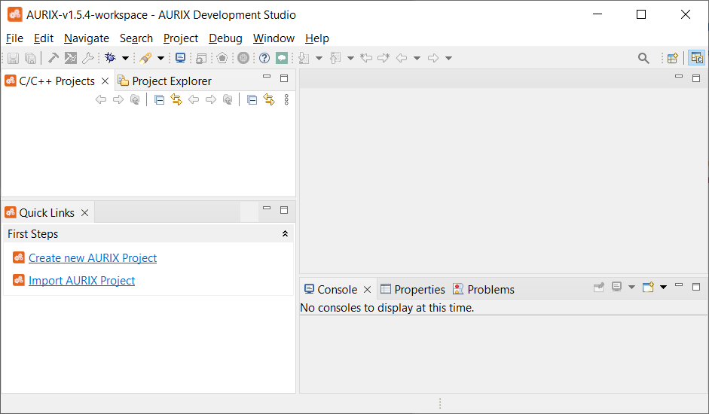This screenshot has width=709, height=414.
Task: Open the Help menu
Action: coord(316,38)
